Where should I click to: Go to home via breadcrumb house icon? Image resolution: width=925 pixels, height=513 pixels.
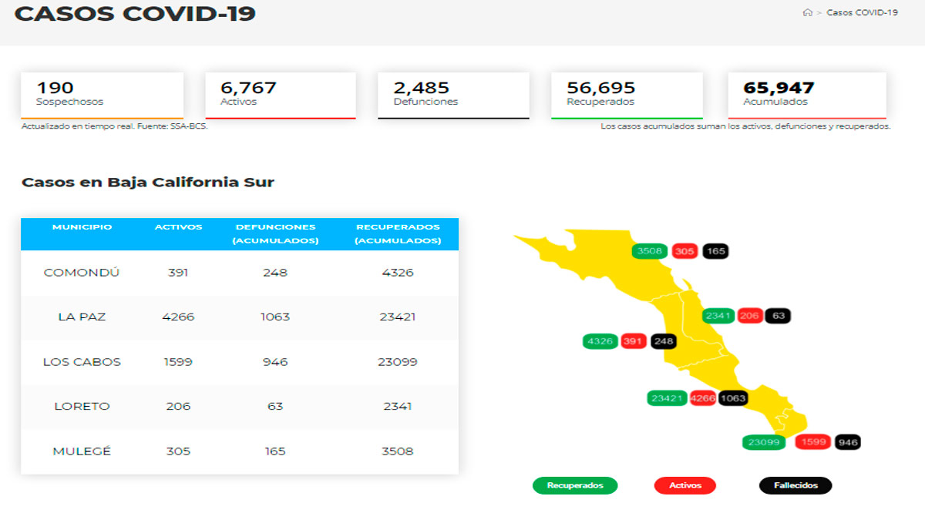click(807, 12)
